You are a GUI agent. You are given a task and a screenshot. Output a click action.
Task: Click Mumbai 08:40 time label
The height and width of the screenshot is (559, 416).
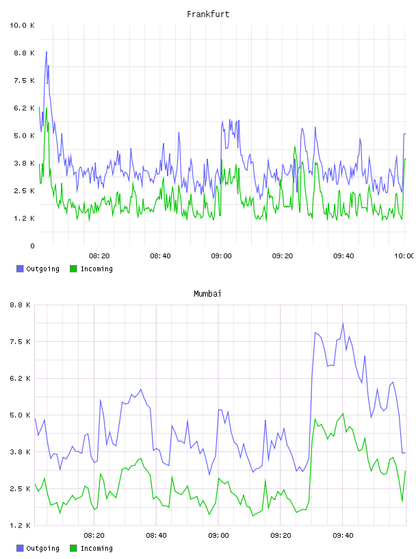156,536
